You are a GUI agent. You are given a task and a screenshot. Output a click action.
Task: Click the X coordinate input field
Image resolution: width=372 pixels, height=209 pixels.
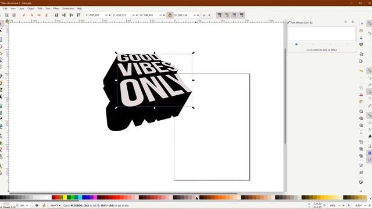[x=96, y=15]
